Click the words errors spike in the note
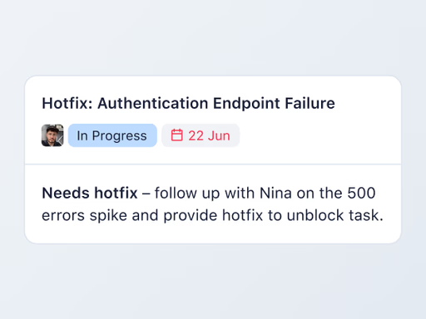The width and height of the screenshot is (426, 319). [x=84, y=215]
